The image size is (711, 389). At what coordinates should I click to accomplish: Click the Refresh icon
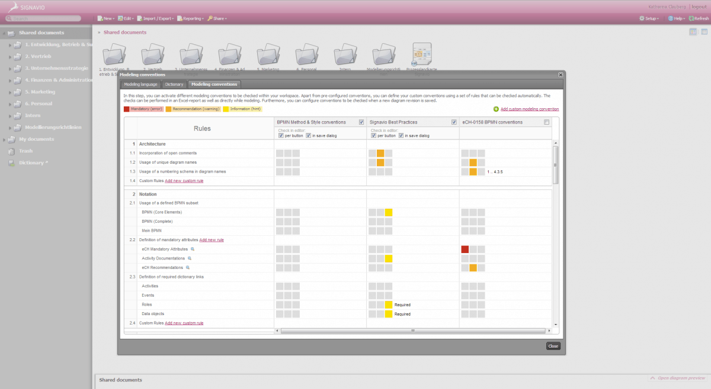pos(699,18)
